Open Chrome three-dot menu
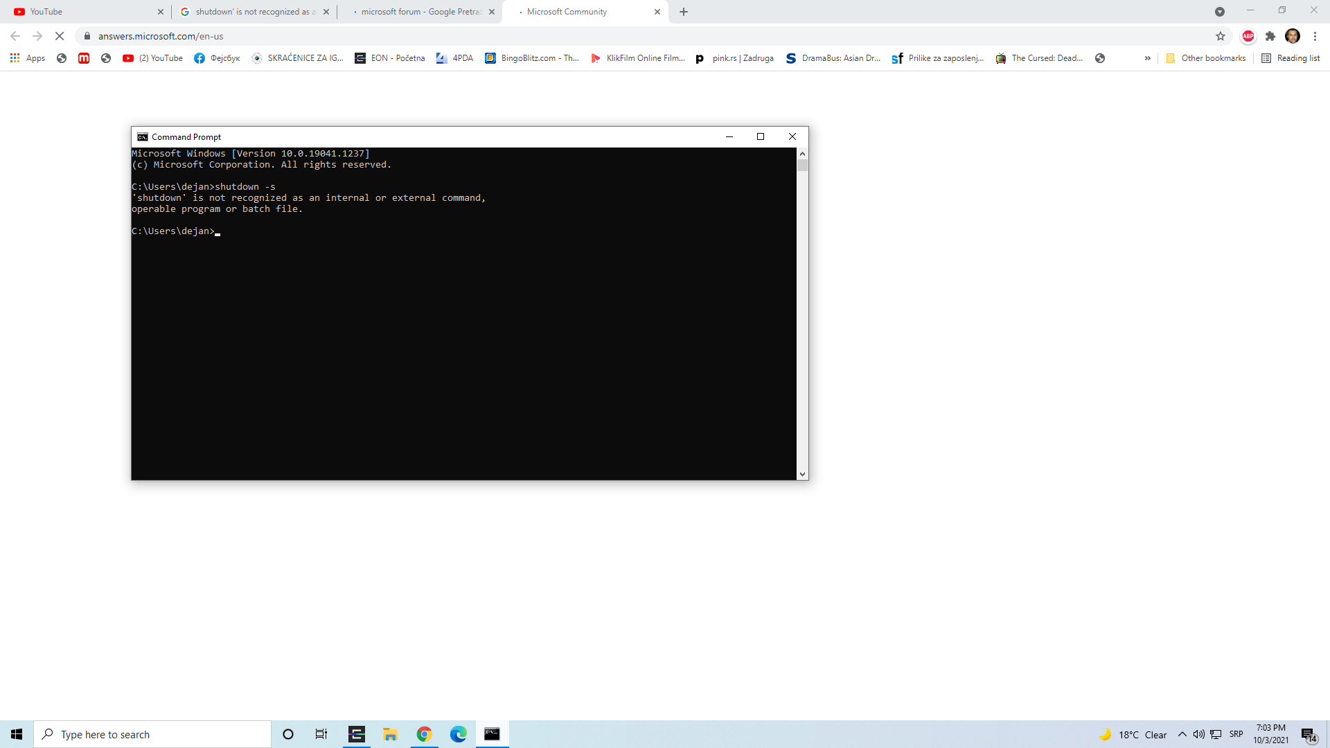Viewport: 1330px width, 748px height. [1315, 36]
